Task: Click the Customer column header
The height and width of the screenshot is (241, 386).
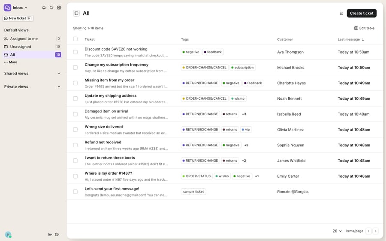Action: pyautogui.click(x=285, y=39)
